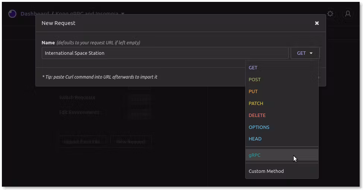The image size is (363, 190).
Task: Click the Insomnia logo icon
Action: 12,14
